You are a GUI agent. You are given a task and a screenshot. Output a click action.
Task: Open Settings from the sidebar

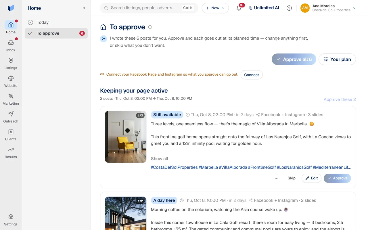pos(11,220)
